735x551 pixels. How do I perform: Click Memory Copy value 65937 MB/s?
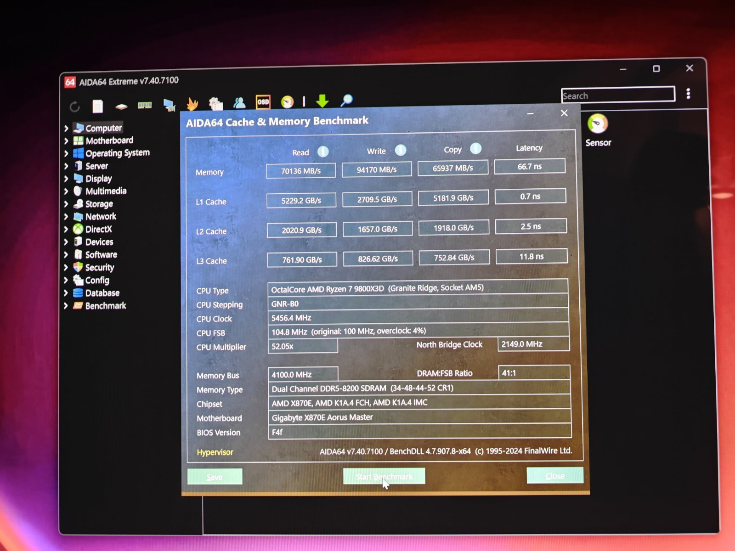(x=452, y=168)
